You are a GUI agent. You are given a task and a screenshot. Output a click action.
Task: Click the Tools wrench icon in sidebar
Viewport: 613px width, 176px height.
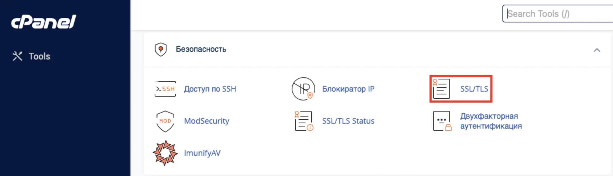tap(17, 56)
